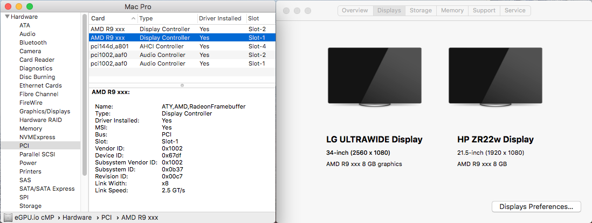Screen dimensions: 592x223
Task: Click the 21.5-inch (1920 x 1080) text
Action: pos(491,153)
